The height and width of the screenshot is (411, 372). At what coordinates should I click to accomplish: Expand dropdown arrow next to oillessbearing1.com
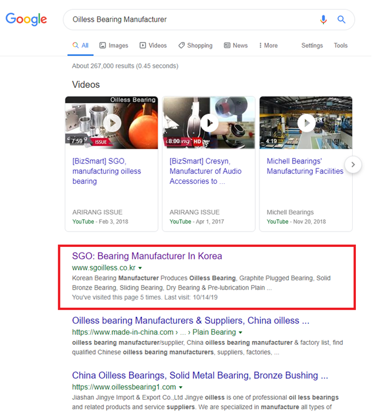pyautogui.click(x=180, y=387)
